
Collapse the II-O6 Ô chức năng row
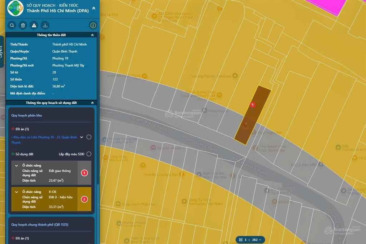click(16, 192)
